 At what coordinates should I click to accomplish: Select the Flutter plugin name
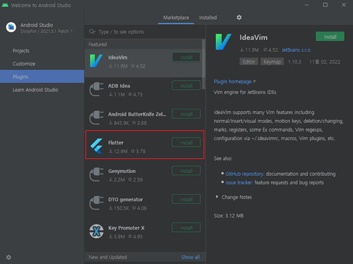tap(116, 143)
